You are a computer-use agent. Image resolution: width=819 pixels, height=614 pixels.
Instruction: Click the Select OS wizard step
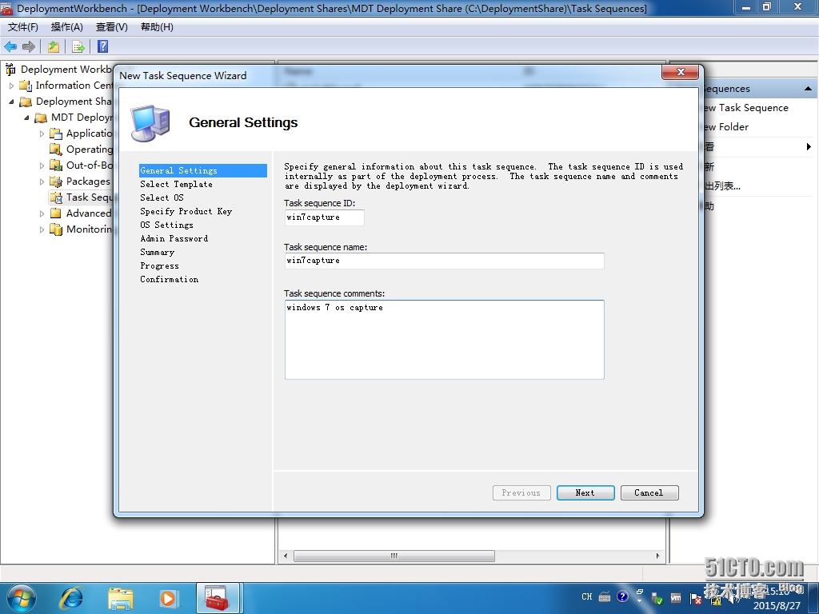tap(162, 198)
